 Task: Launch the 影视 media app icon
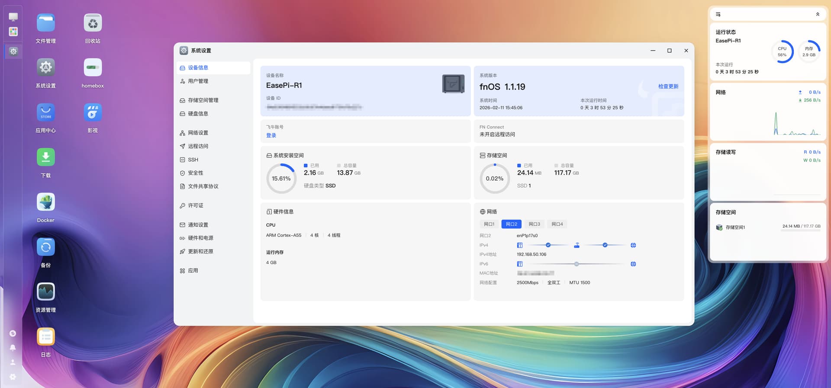93,112
